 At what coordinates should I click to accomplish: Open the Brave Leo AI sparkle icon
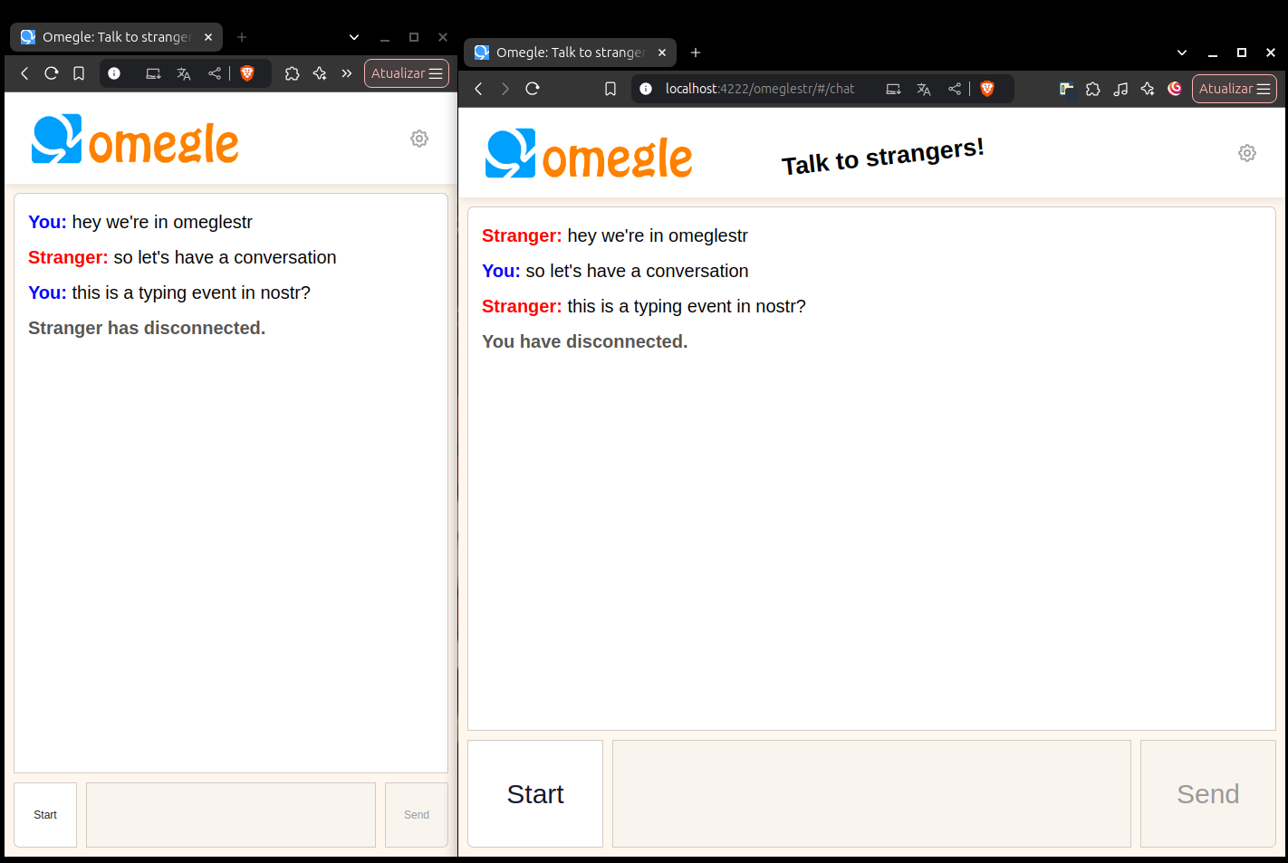1148,88
